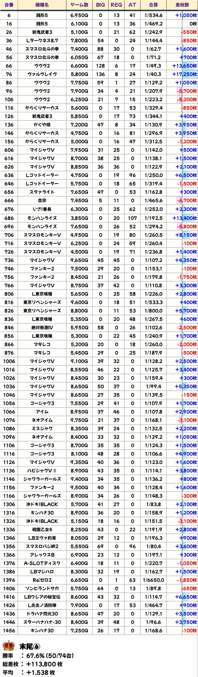198x677 pixels.
Task: Click the +17,250枚 data bar for ヴァルヴレイヴ
Action: click(185, 74)
